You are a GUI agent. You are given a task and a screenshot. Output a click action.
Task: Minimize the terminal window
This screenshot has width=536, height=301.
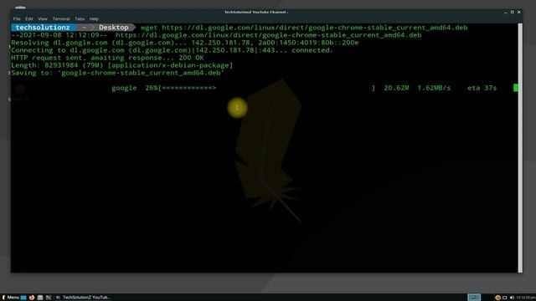(505, 12)
